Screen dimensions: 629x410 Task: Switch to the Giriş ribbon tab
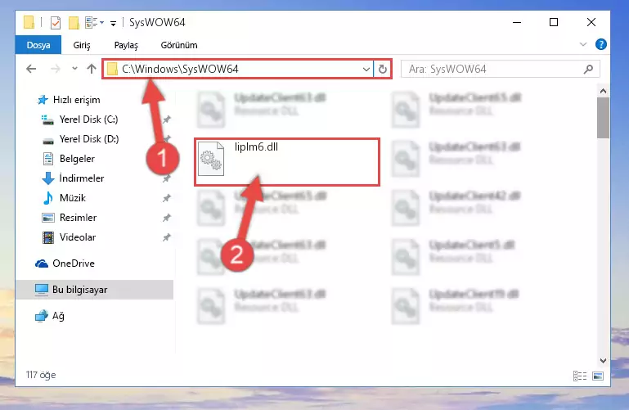[82, 45]
